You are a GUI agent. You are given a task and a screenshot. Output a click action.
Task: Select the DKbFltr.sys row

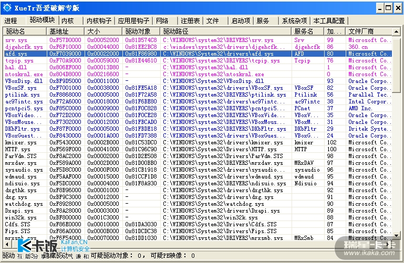198,129
